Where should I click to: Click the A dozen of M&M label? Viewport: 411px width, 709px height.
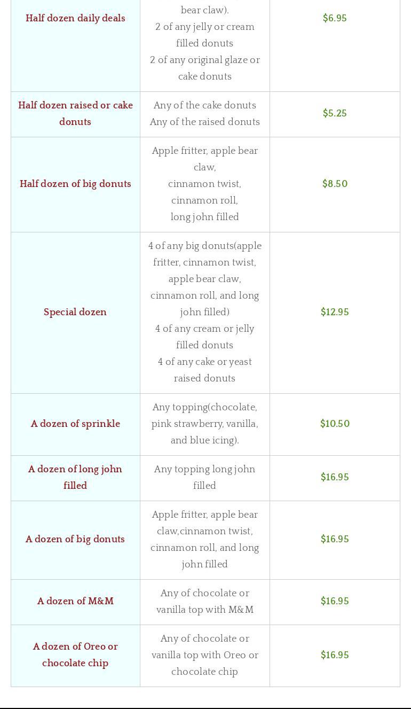[75, 601]
